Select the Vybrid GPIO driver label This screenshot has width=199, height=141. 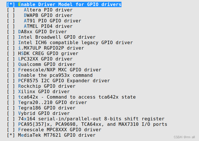click(x=44, y=113)
